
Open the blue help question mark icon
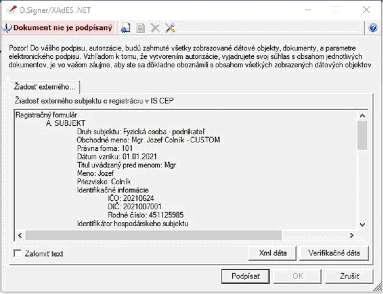[373, 28]
